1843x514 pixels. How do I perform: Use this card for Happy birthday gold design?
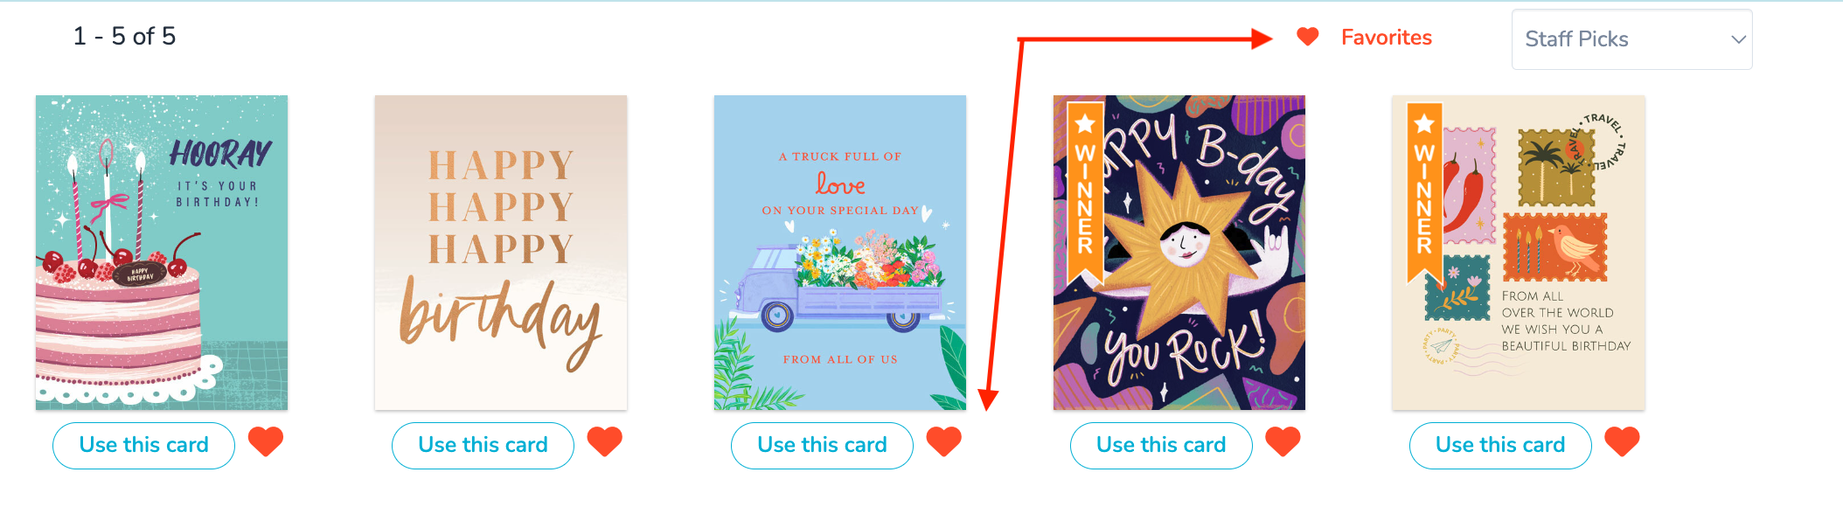pos(483,446)
